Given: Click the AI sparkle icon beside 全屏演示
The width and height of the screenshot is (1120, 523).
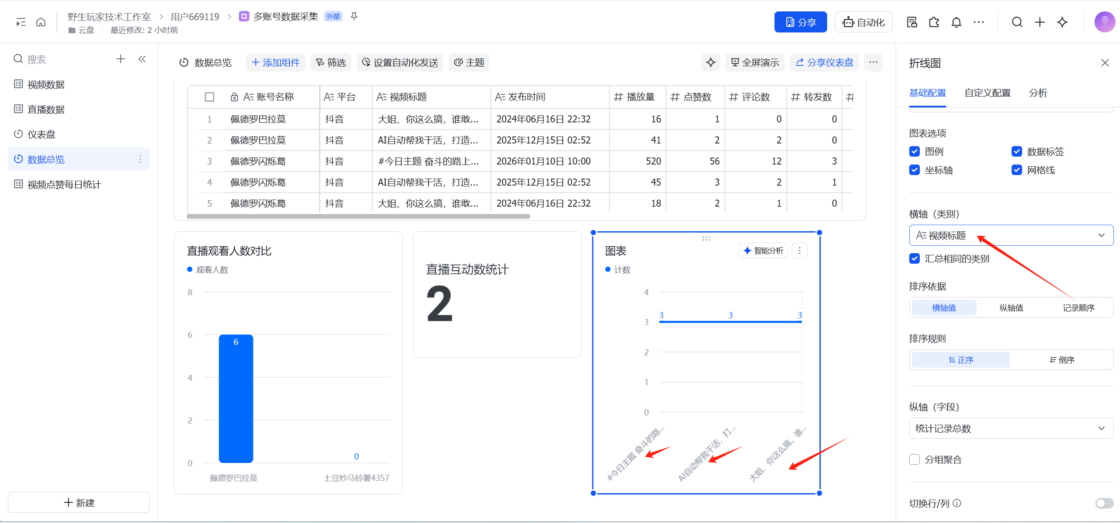Looking at the screenshot, I should [710, 62].
